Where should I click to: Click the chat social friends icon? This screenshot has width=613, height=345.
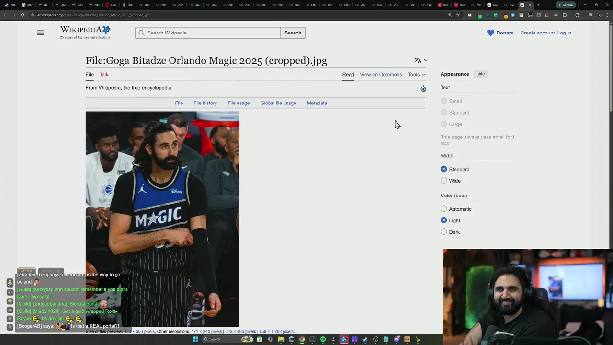pyautogui.click(x=10, y=283)
